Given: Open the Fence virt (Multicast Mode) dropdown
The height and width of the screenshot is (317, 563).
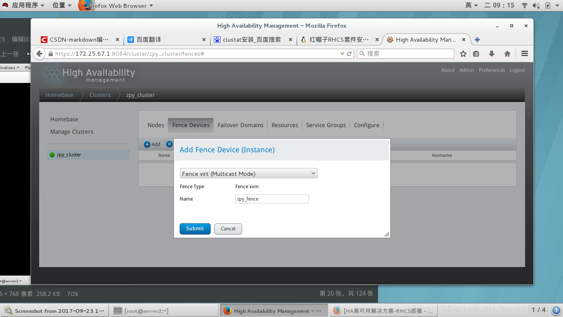Looking at the screenshot, I should pos(249,173).
